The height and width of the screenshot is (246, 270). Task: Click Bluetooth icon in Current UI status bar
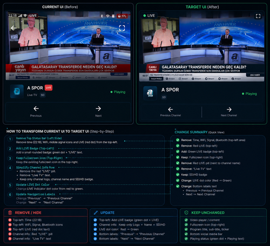[x=102, y=16]
